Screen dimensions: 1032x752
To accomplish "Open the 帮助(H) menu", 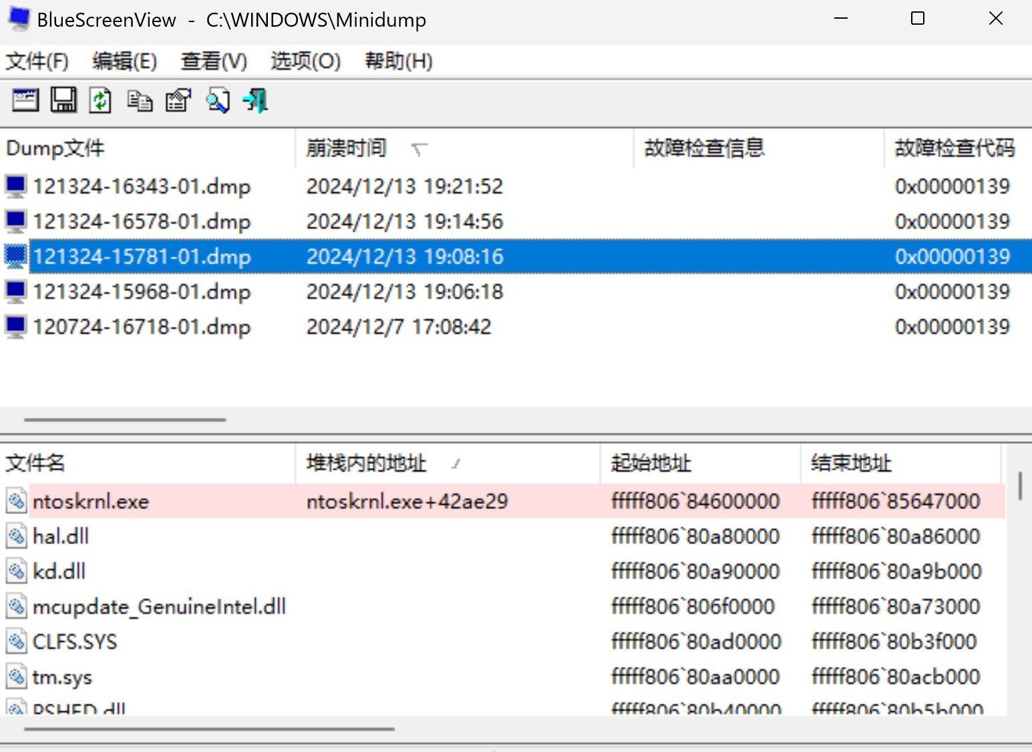I will [x=397, y=61].
